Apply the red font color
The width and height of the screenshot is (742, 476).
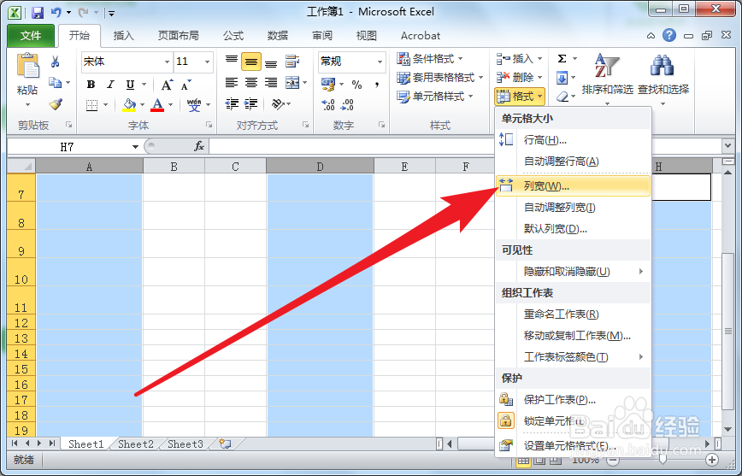point(157,104)
